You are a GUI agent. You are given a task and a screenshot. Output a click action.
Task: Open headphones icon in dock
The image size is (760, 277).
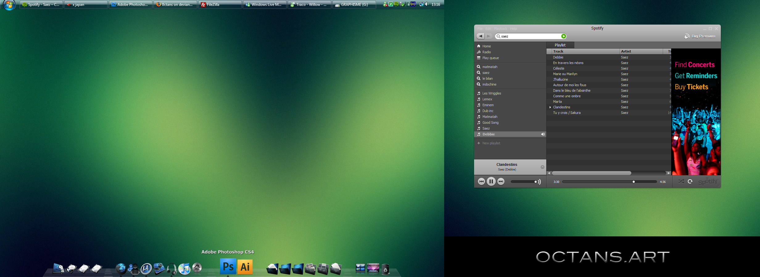[171, 269]
